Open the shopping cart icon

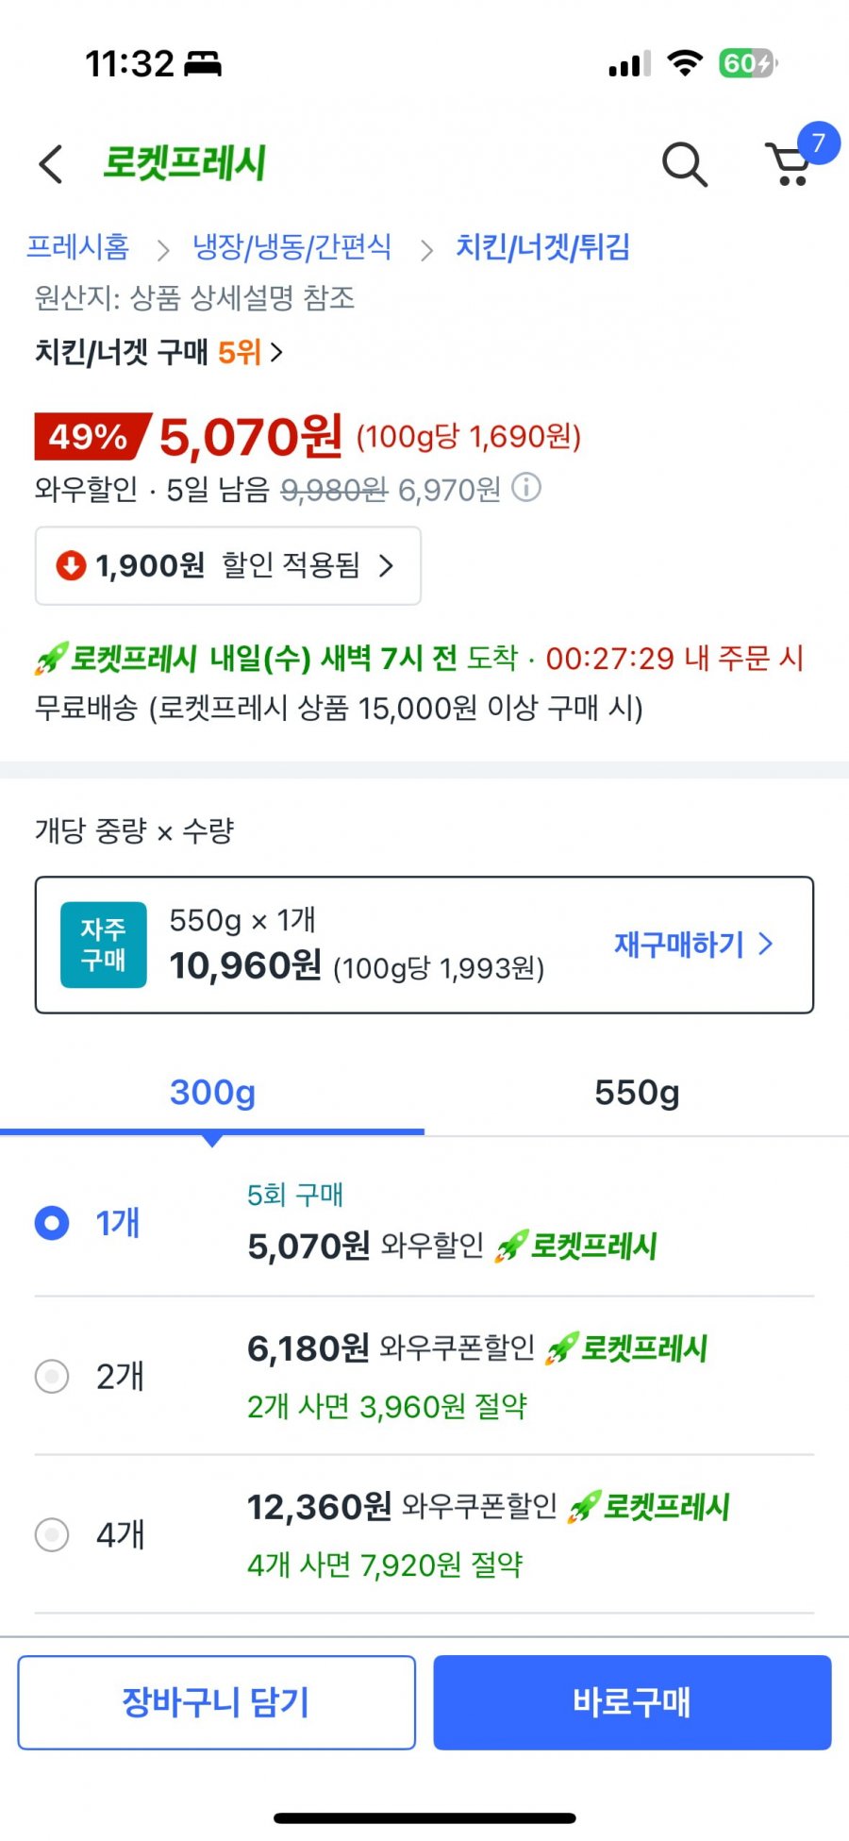(x=791, y=165)
